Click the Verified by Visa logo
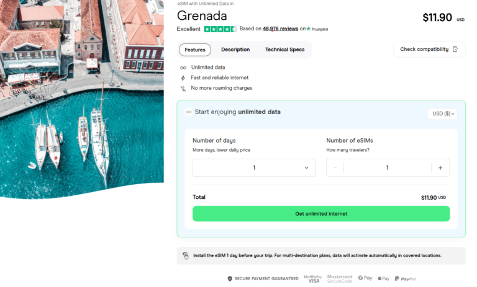The height and width of the screenshot is (287, 477). 312,279
